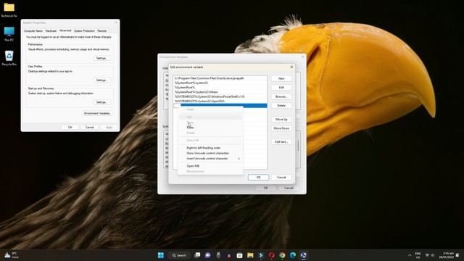Click the Edit button beside path list
Viewport: 464px width, 261px height.
tap(281, 87)
